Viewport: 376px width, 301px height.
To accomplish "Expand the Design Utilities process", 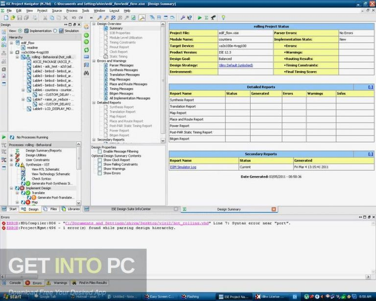I will [x=11, y=155].
